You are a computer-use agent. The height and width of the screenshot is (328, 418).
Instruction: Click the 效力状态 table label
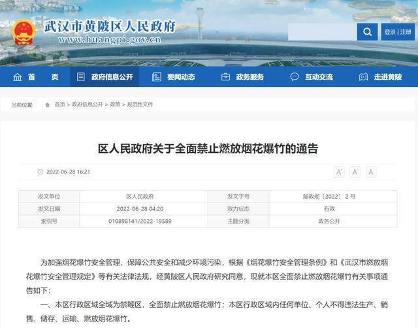(238, 209)
